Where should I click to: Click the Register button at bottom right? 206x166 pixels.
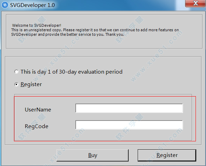point(167,155)
